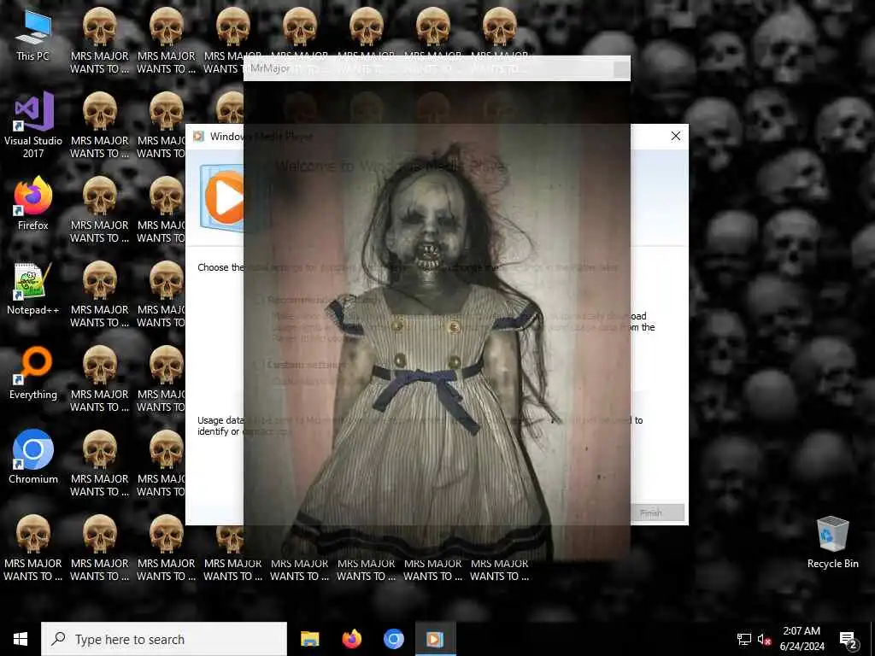Open the clock showing 2:07 AM

tap(802, 639)
